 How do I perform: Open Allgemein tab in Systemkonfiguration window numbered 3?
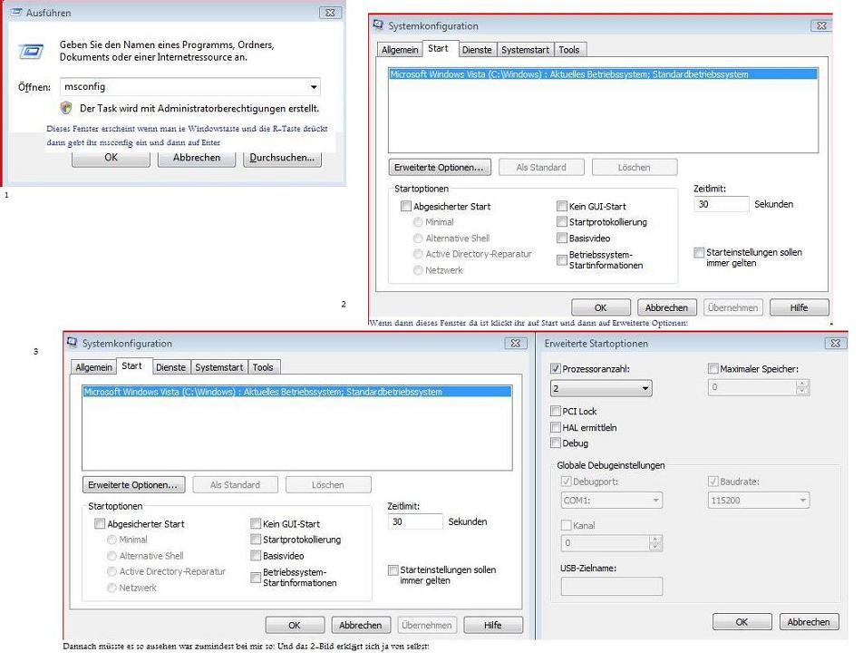[93, 366]
